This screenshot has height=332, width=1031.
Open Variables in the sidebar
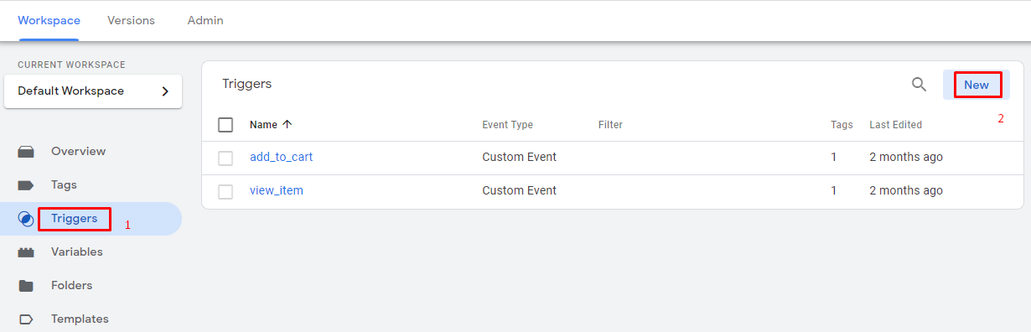tap(77, 252)
